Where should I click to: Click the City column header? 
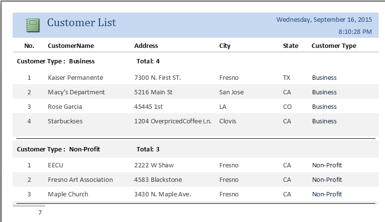225,46
